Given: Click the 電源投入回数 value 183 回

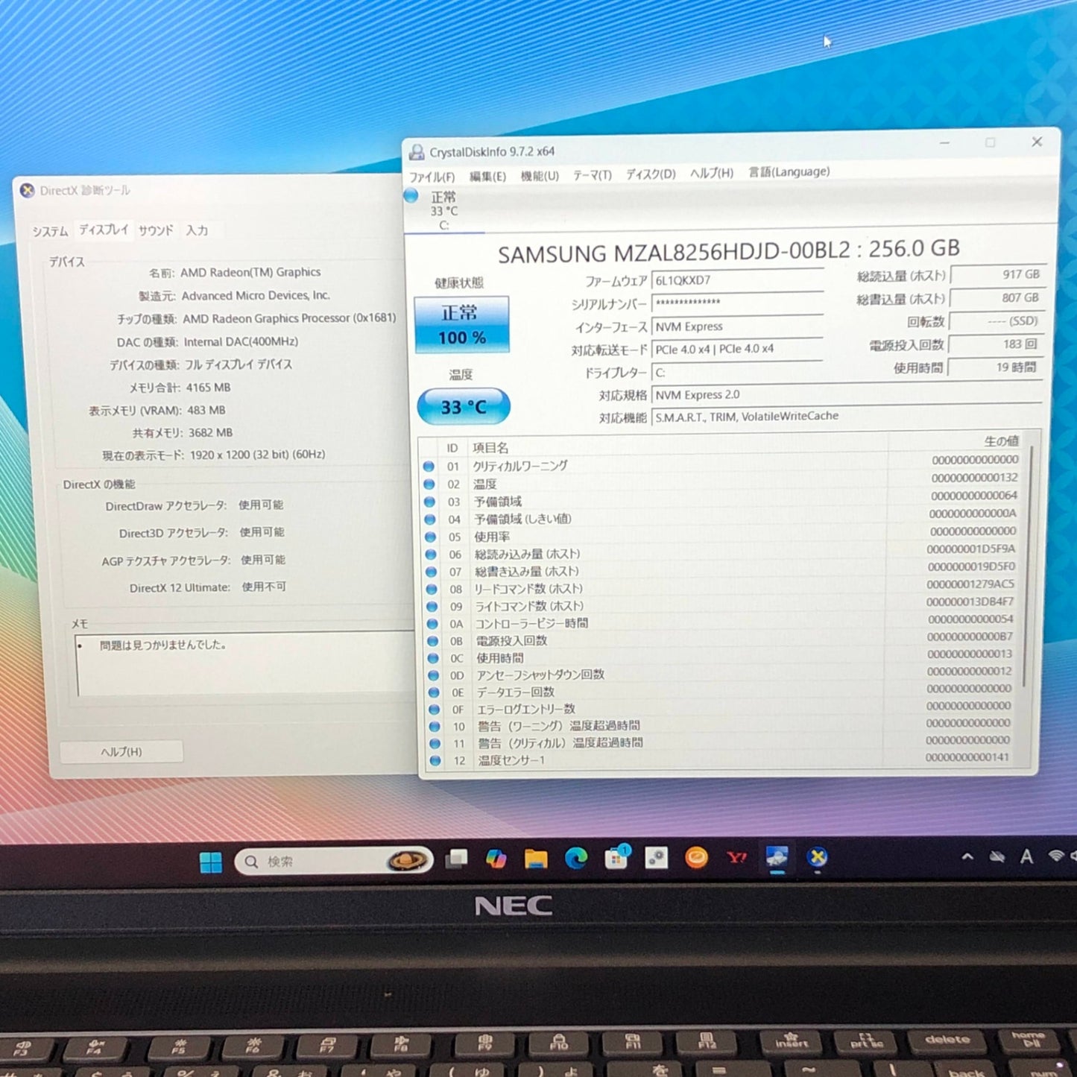Looking at the screenshot, I should [996, 344].
